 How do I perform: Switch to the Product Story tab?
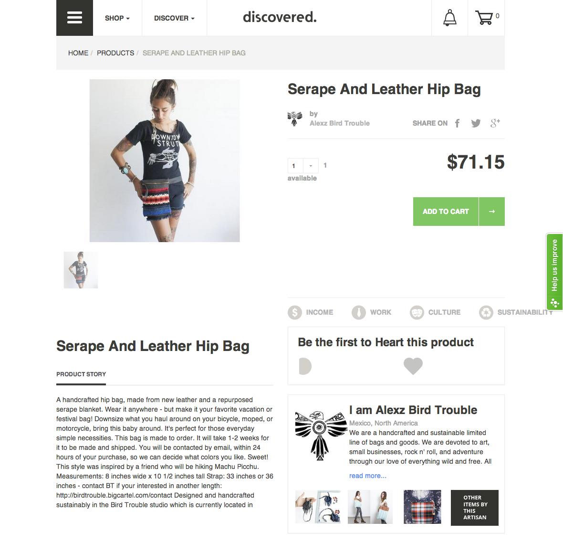click(x=81, y=374)
